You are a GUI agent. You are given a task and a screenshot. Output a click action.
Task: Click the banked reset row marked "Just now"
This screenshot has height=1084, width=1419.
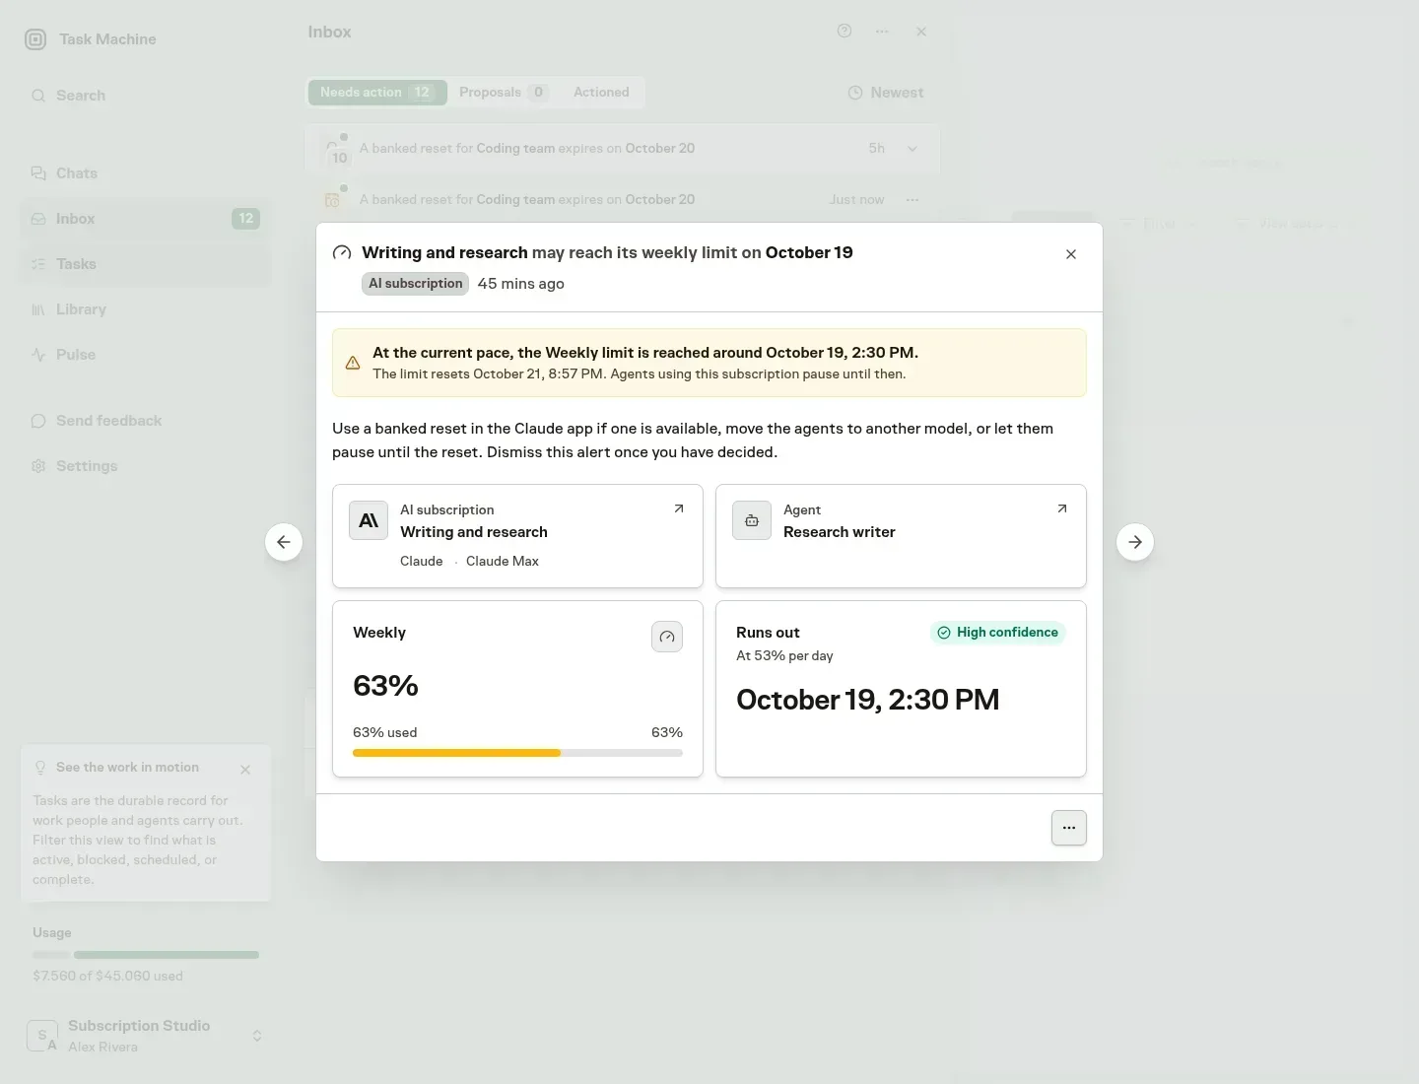pos(622,200)
